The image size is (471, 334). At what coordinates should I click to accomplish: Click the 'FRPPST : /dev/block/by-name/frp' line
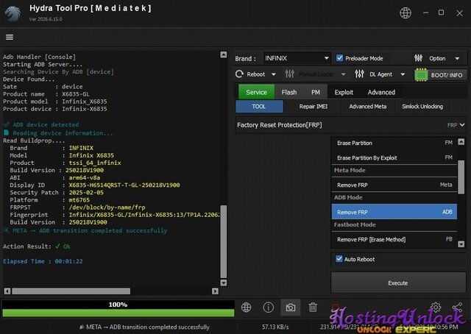tap(77, 207)
